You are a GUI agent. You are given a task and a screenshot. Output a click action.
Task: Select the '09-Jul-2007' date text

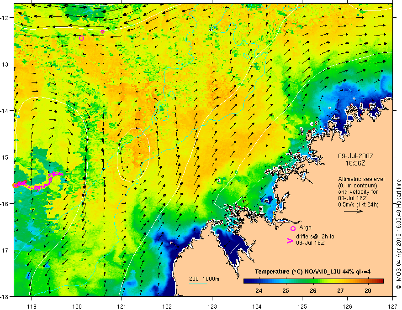click(x=355, y=156)
